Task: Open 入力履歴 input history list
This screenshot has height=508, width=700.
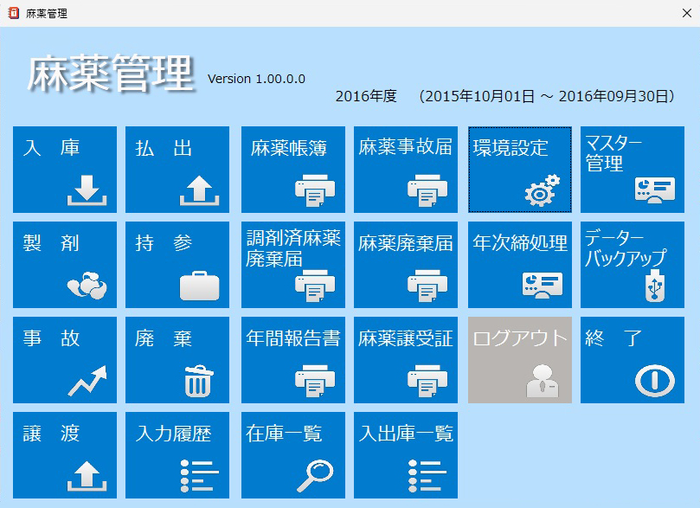Action: point(177,455)
